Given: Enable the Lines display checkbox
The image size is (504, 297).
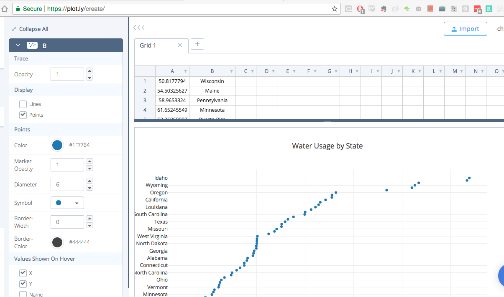Looking at the screenshot, I should tap(23, 104).
